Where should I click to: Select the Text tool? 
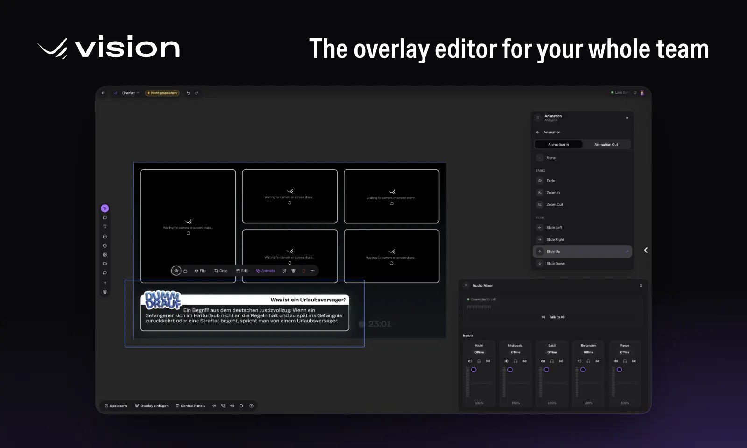(x=105, y=227)
